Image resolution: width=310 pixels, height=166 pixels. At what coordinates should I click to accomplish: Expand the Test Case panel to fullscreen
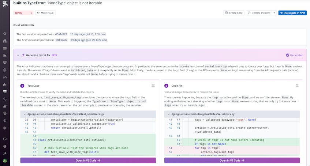153,86
